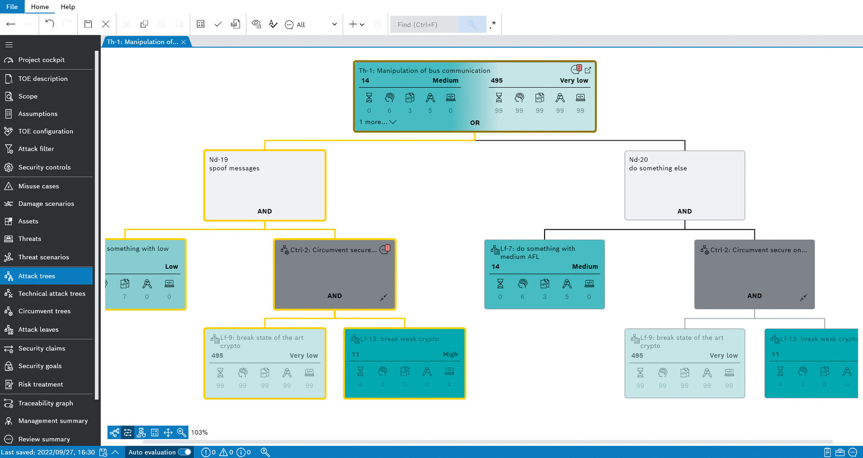This screenshot has width=863, height=458.
Task: Click the eye with lock view icon
Action: pos(256,24)
